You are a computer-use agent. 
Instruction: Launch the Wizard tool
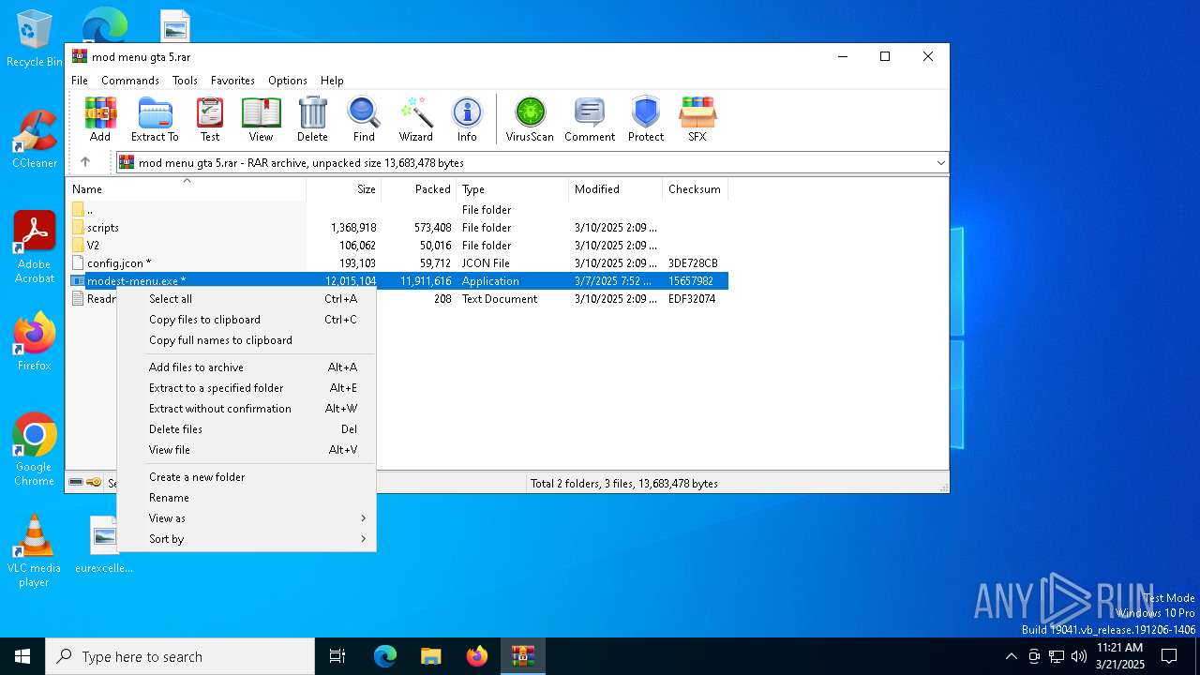click(415, 119)
